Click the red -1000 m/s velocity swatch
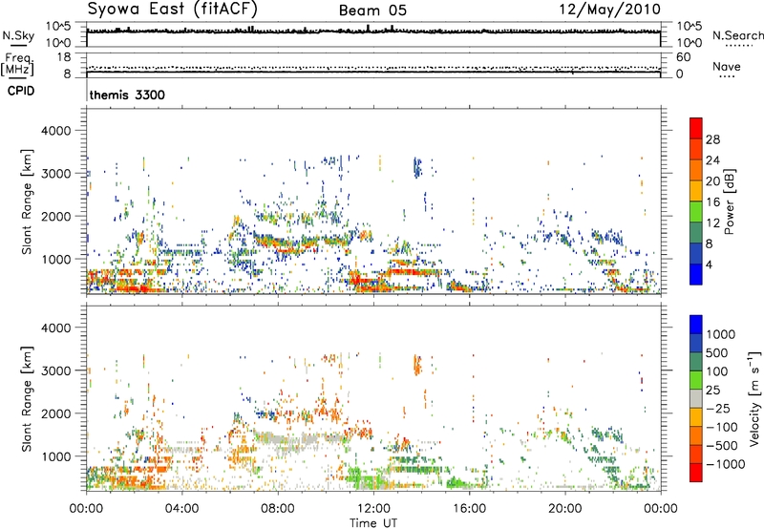 (696, 473)
